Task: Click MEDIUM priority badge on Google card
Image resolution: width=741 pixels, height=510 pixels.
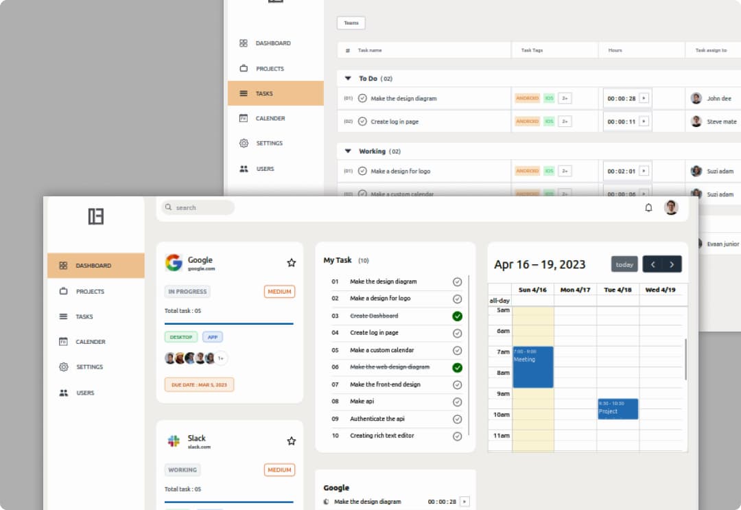Action: (279, 292)
